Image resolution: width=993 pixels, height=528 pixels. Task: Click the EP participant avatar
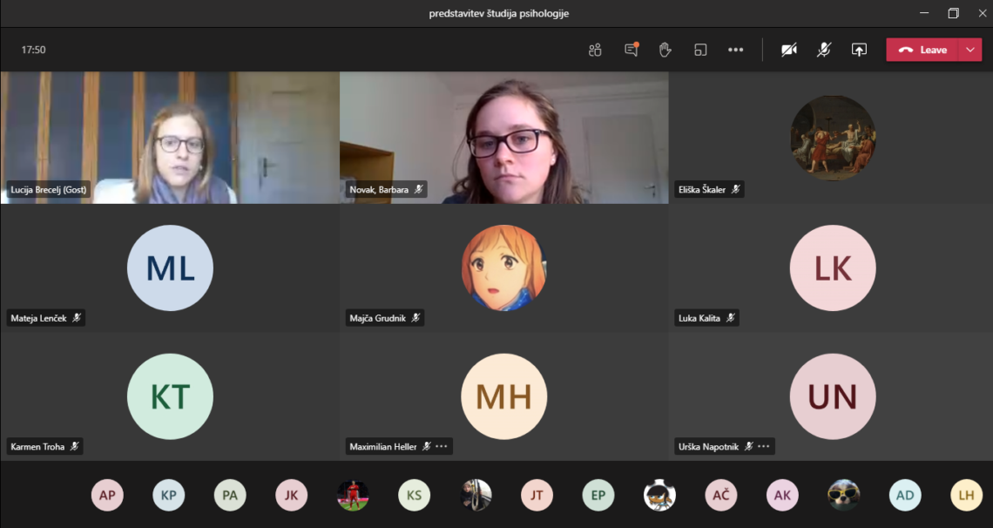click(x=598, y=495)
